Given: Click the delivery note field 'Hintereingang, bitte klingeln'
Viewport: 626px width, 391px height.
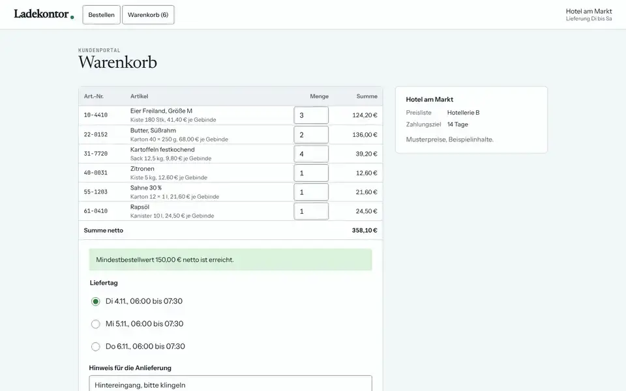Looking at the screenshot, I should pyautogui.click(x=230, y=384).
